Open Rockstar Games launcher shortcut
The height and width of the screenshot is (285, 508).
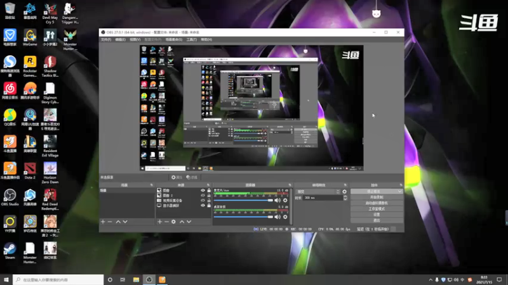tap(30, 66)
